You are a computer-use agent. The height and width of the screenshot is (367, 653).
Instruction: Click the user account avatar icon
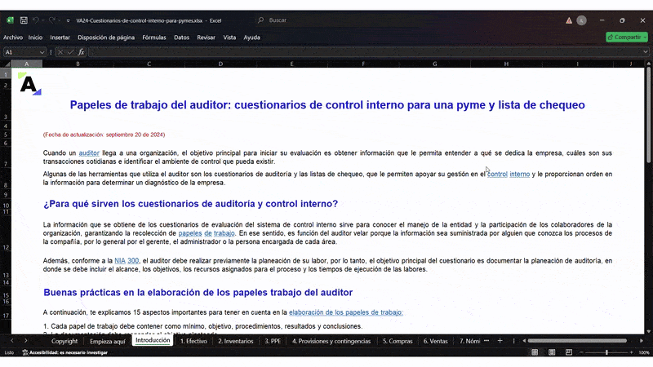(x=581, y=20)
